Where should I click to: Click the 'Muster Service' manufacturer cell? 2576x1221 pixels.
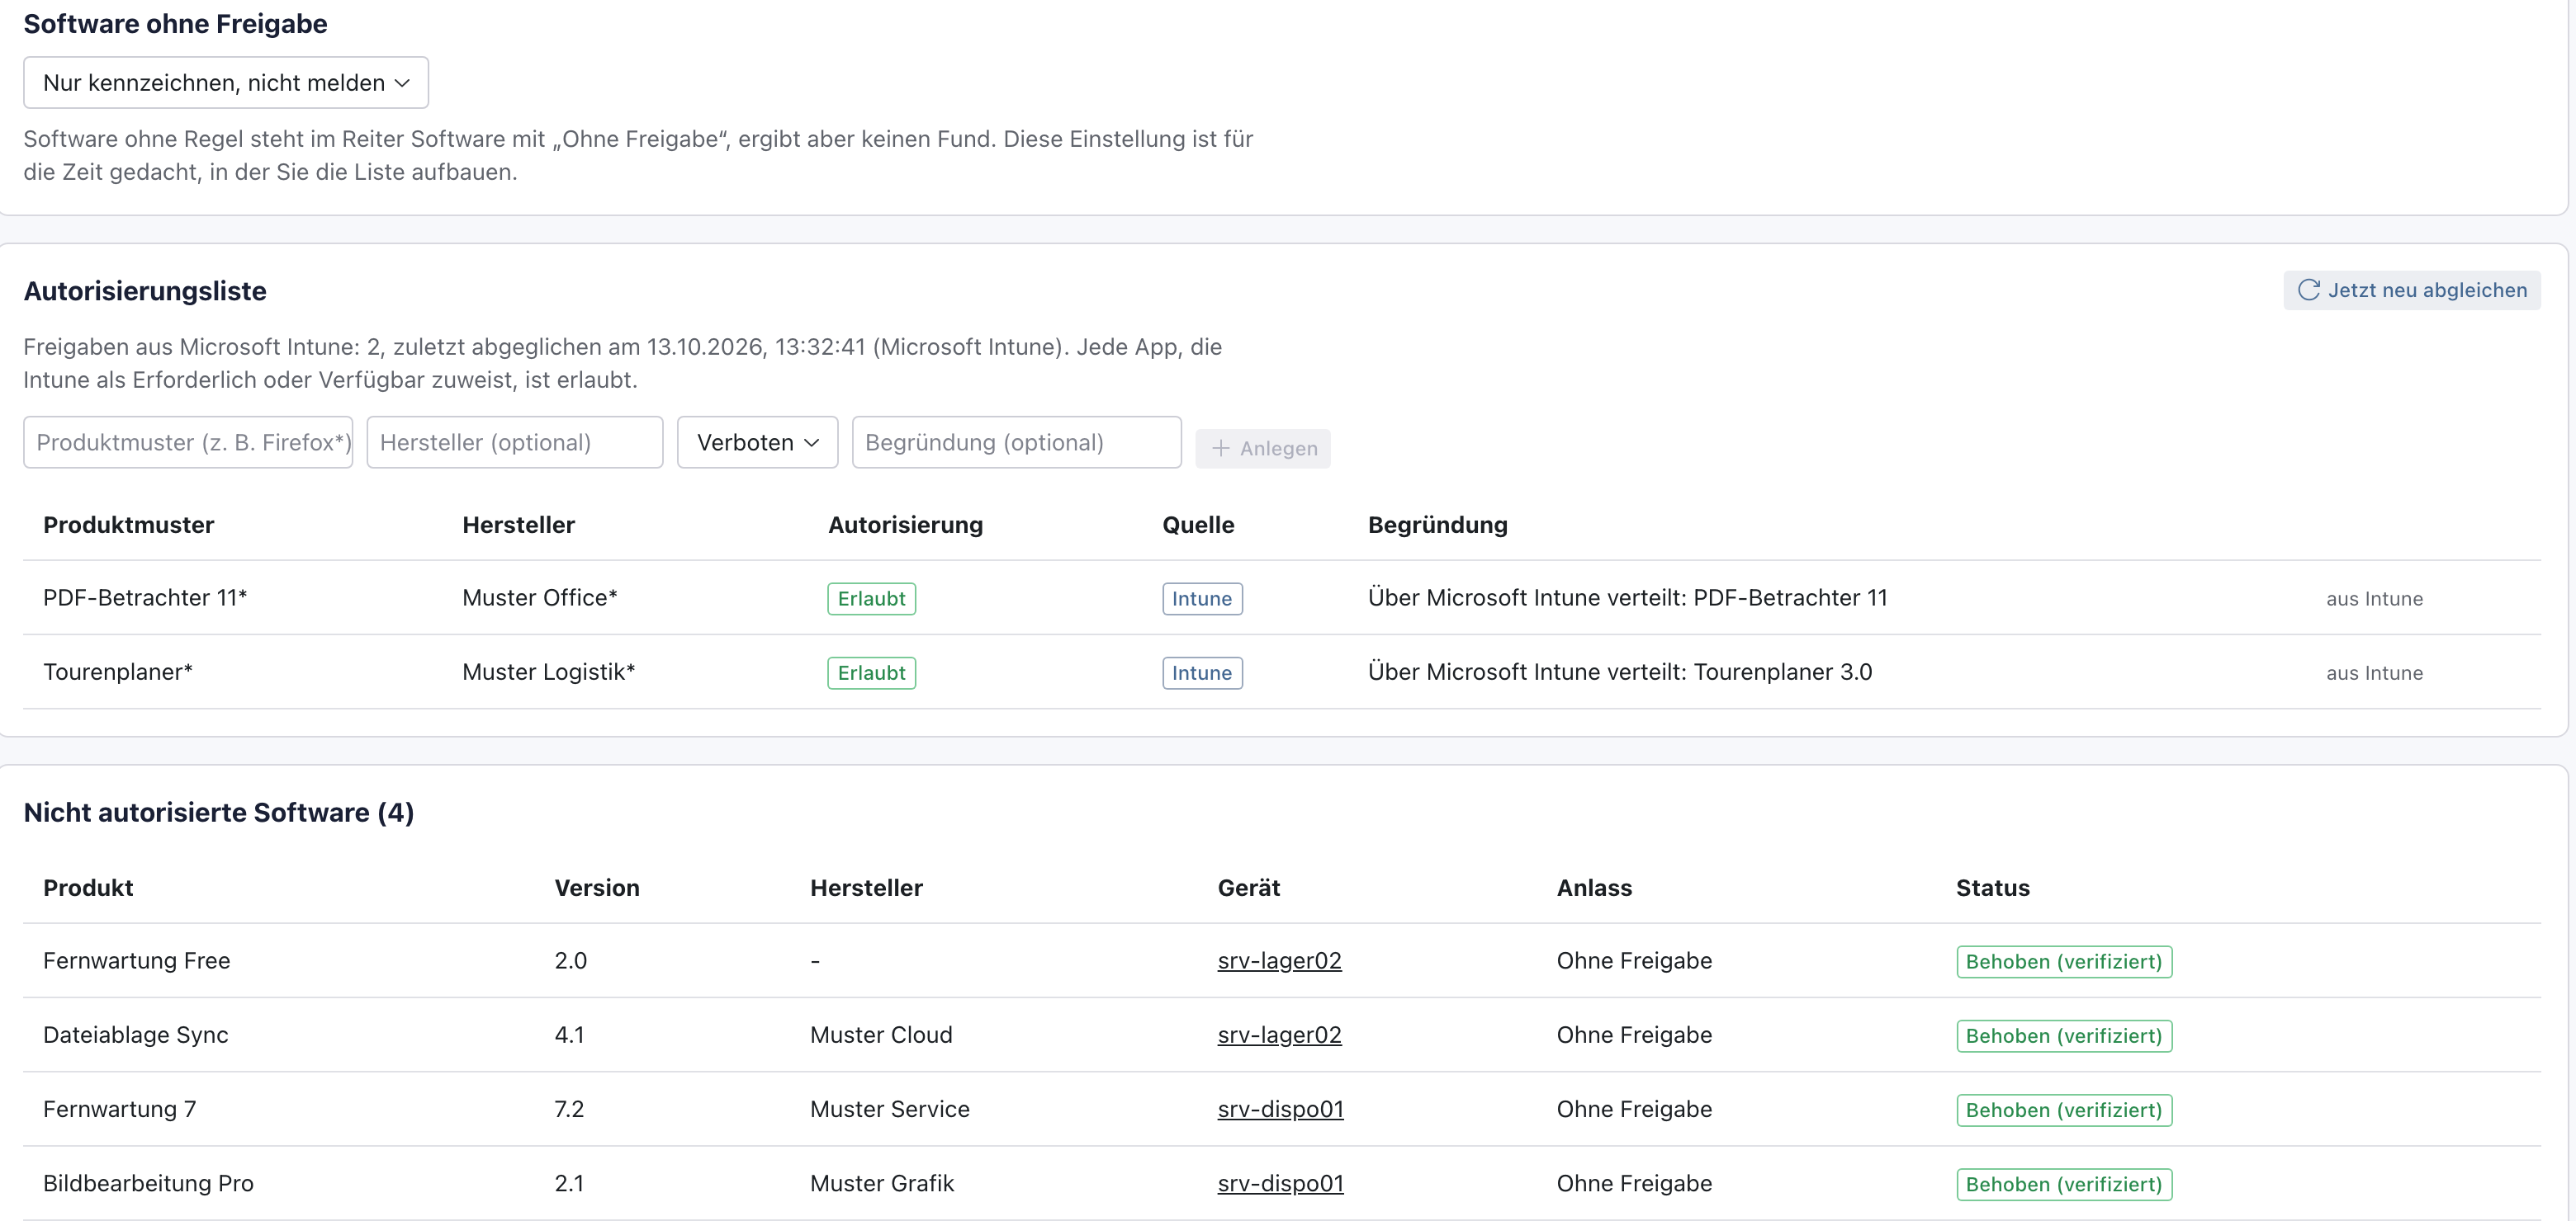click(x=890, y=1108)
